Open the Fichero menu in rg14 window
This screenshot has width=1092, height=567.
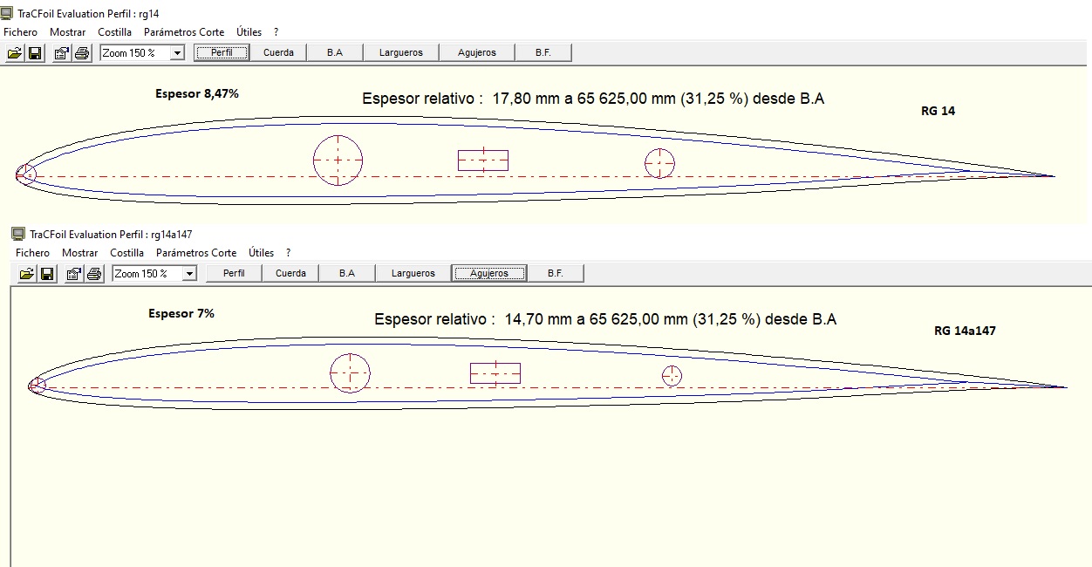point(21,32)
